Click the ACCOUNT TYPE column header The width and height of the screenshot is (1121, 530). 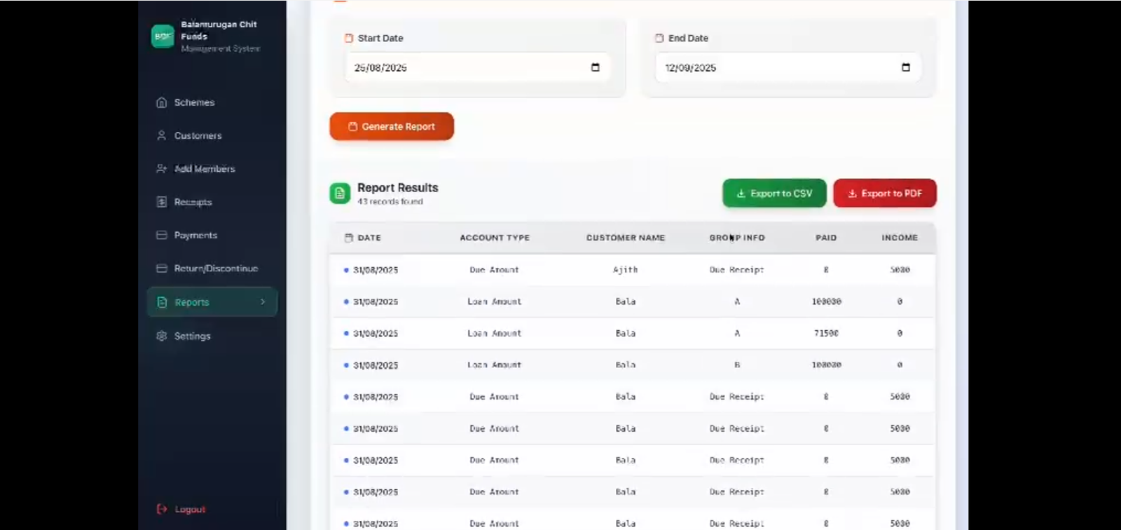click(495, 238)
